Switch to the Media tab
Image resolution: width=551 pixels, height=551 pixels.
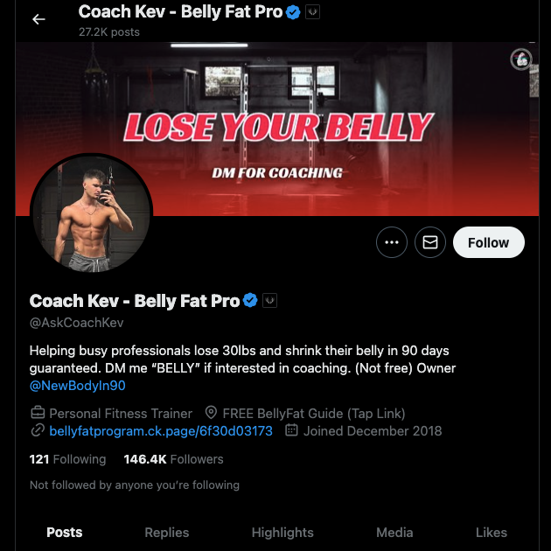(x=394, y=532)
